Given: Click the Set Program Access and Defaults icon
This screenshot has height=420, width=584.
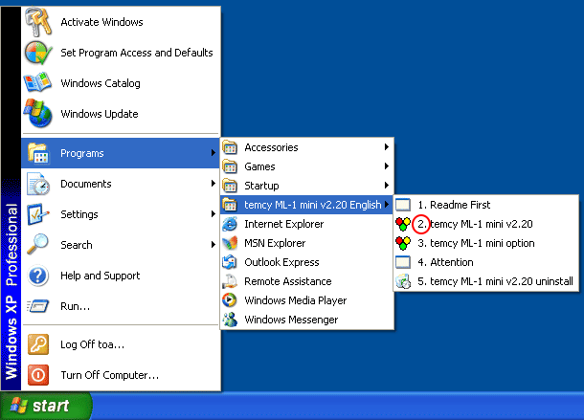Looking at the screenshot, I should [38, 53].
